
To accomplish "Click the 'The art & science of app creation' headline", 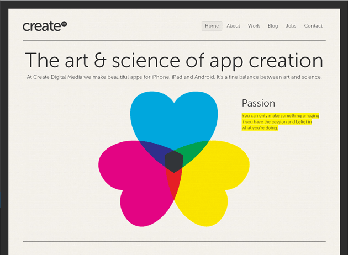I will tap(174, 60).
